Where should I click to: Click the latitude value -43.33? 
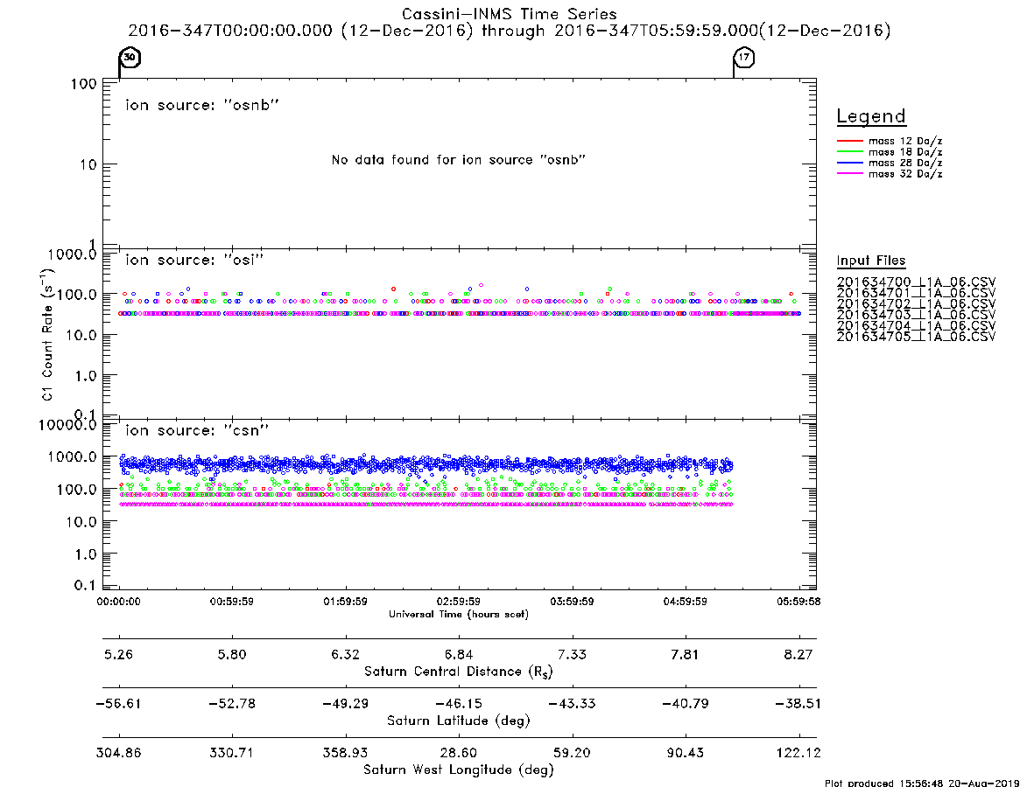(x=572, y=704)
